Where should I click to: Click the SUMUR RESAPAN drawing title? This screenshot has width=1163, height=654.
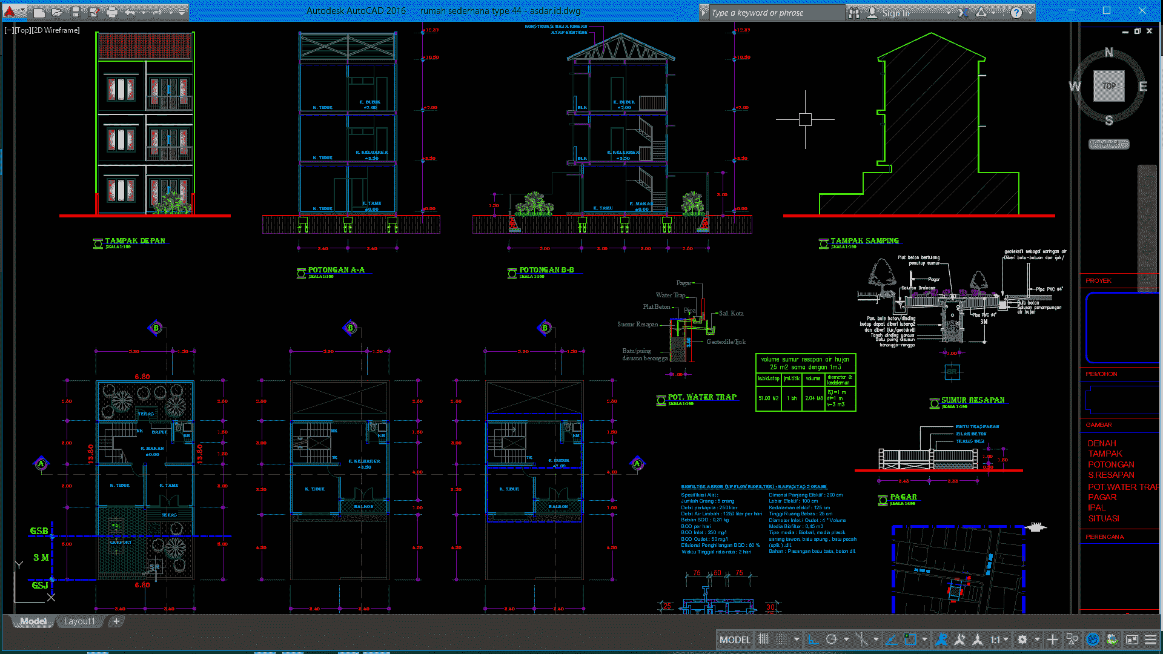(973, 400)
